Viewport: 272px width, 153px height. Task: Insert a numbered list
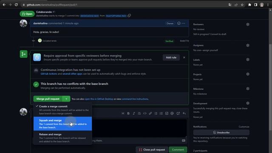click(161, 113)
